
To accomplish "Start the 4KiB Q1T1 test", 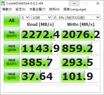I will (12, 76).
